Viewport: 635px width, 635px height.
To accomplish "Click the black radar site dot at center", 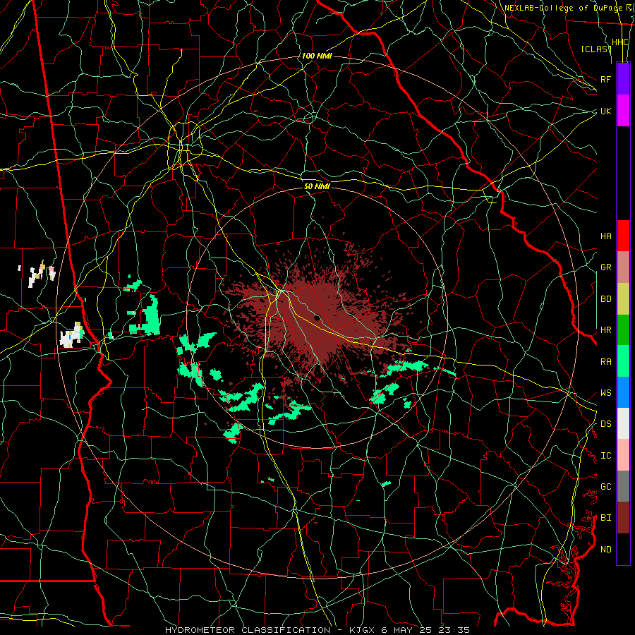I will click(317, 318).
